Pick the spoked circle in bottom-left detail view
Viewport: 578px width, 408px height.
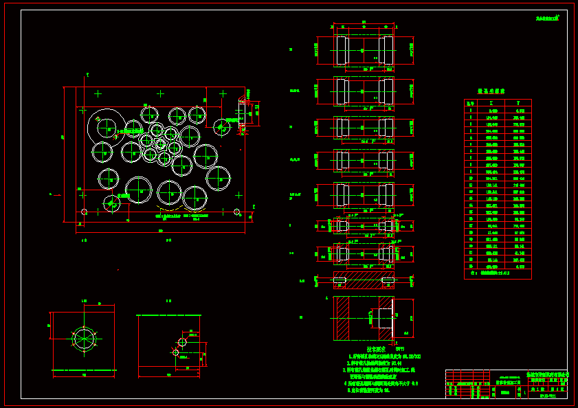[x=84, y=339]
